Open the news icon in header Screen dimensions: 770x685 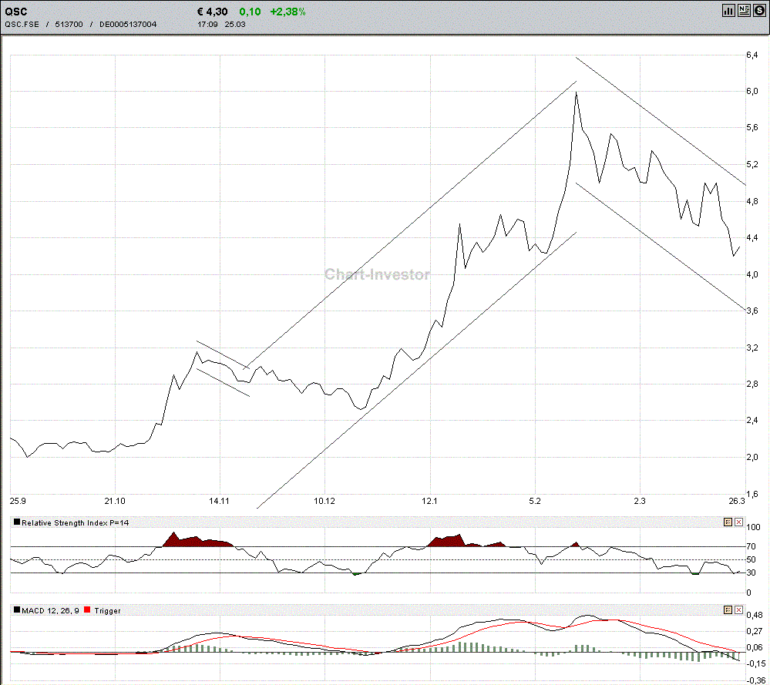click(x=744, y=10)
